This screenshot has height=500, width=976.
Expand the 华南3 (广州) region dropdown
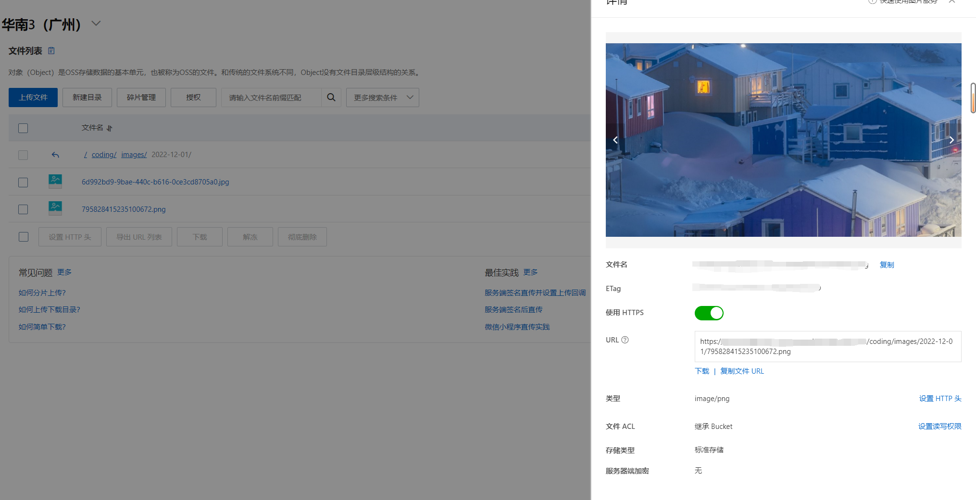tap(96, 23)
